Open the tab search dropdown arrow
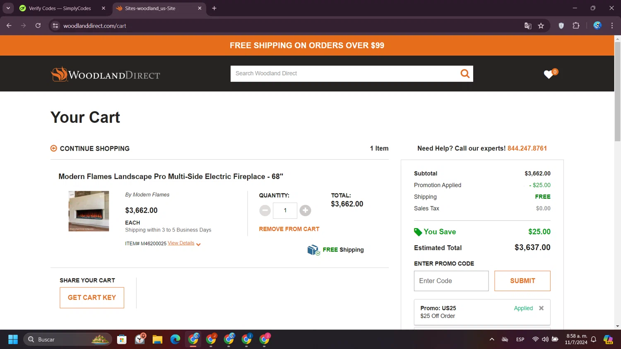 pos(8,8)
